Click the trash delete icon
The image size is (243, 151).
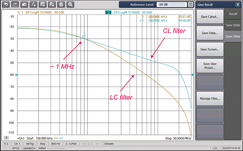[61, 4]
